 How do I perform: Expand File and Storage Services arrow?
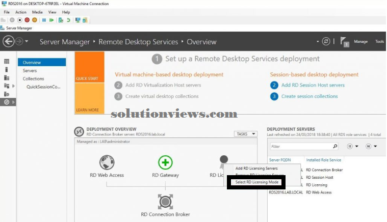pyautogui.click(x=13, y=86)
